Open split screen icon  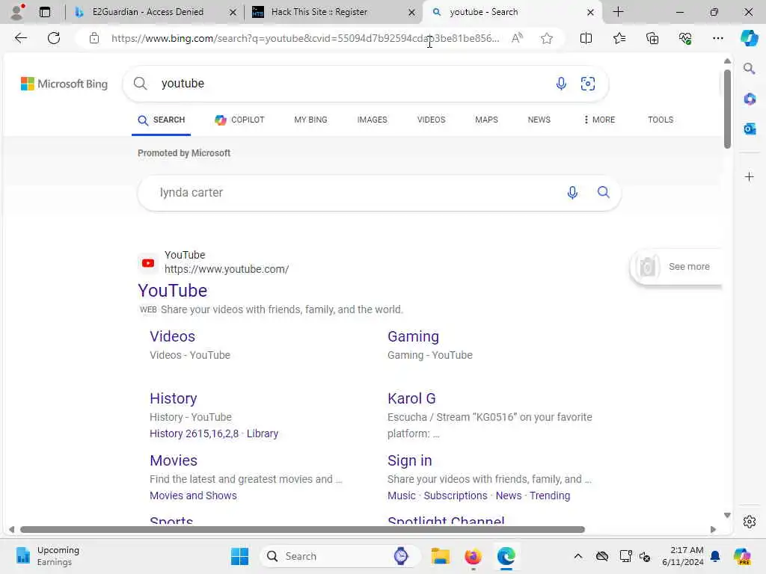click(586, 38)
